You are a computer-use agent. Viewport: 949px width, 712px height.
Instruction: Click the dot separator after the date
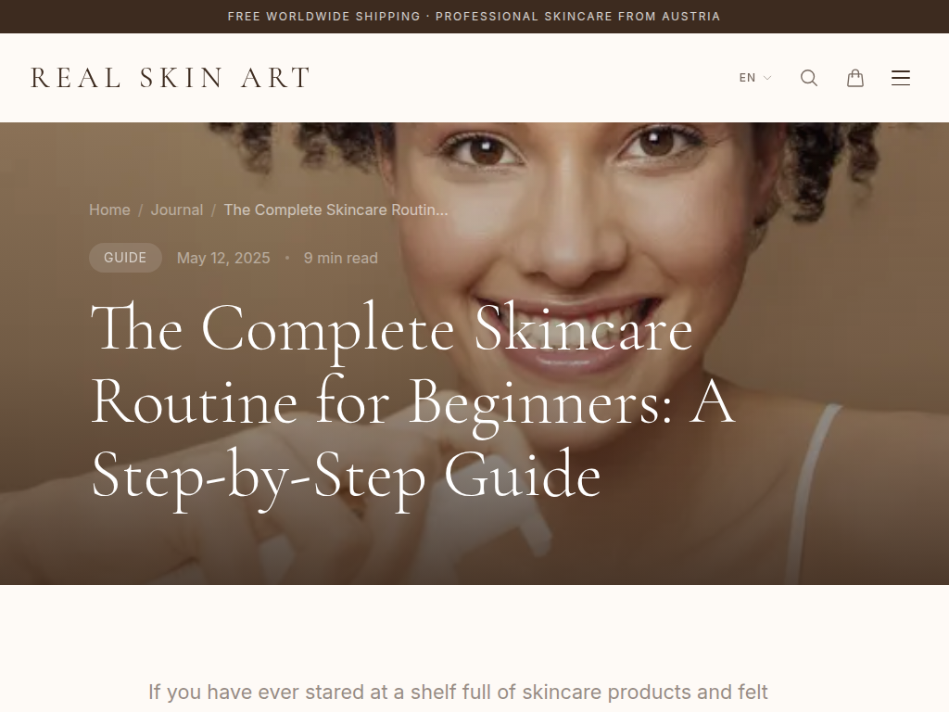(287, 258)
